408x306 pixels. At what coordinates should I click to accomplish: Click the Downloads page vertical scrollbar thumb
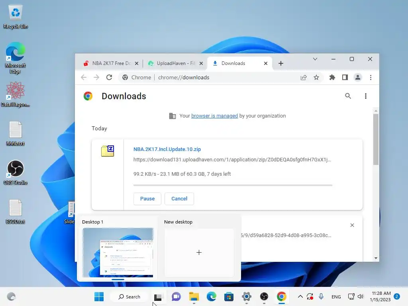tap(376, 139)
